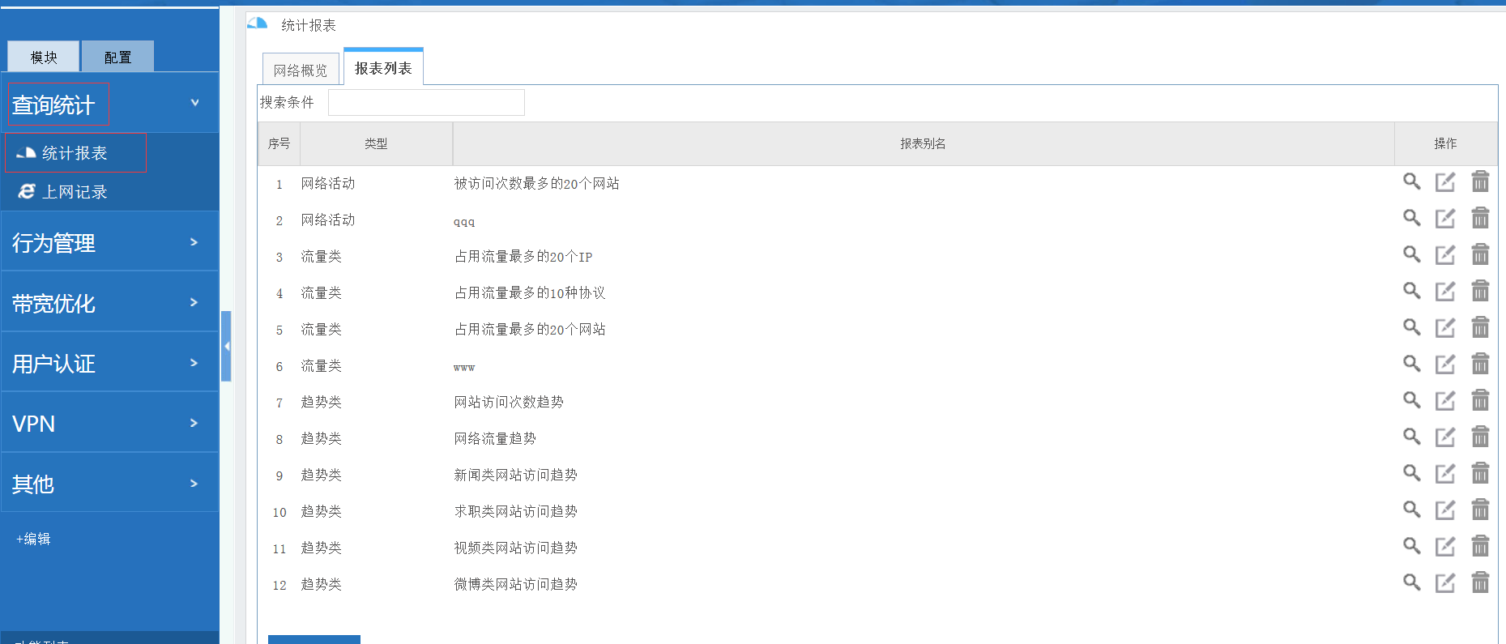Click the +编辑 link

(33, 539)
